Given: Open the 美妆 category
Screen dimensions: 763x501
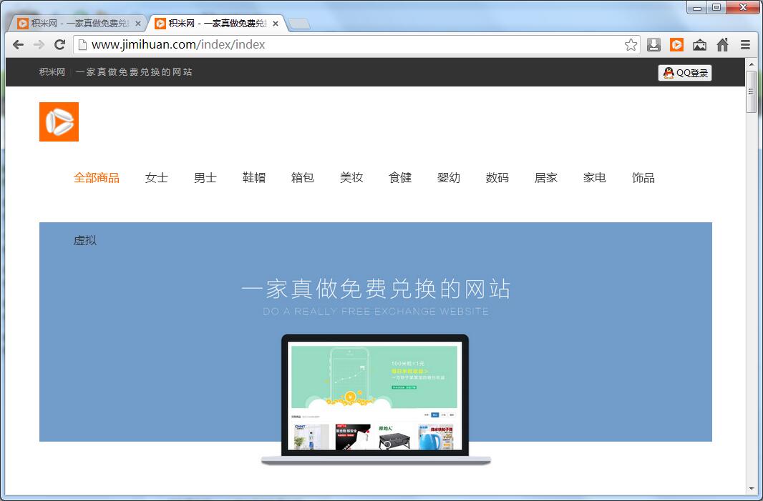Looking at the screenshot, I should [x=351, y=178].
